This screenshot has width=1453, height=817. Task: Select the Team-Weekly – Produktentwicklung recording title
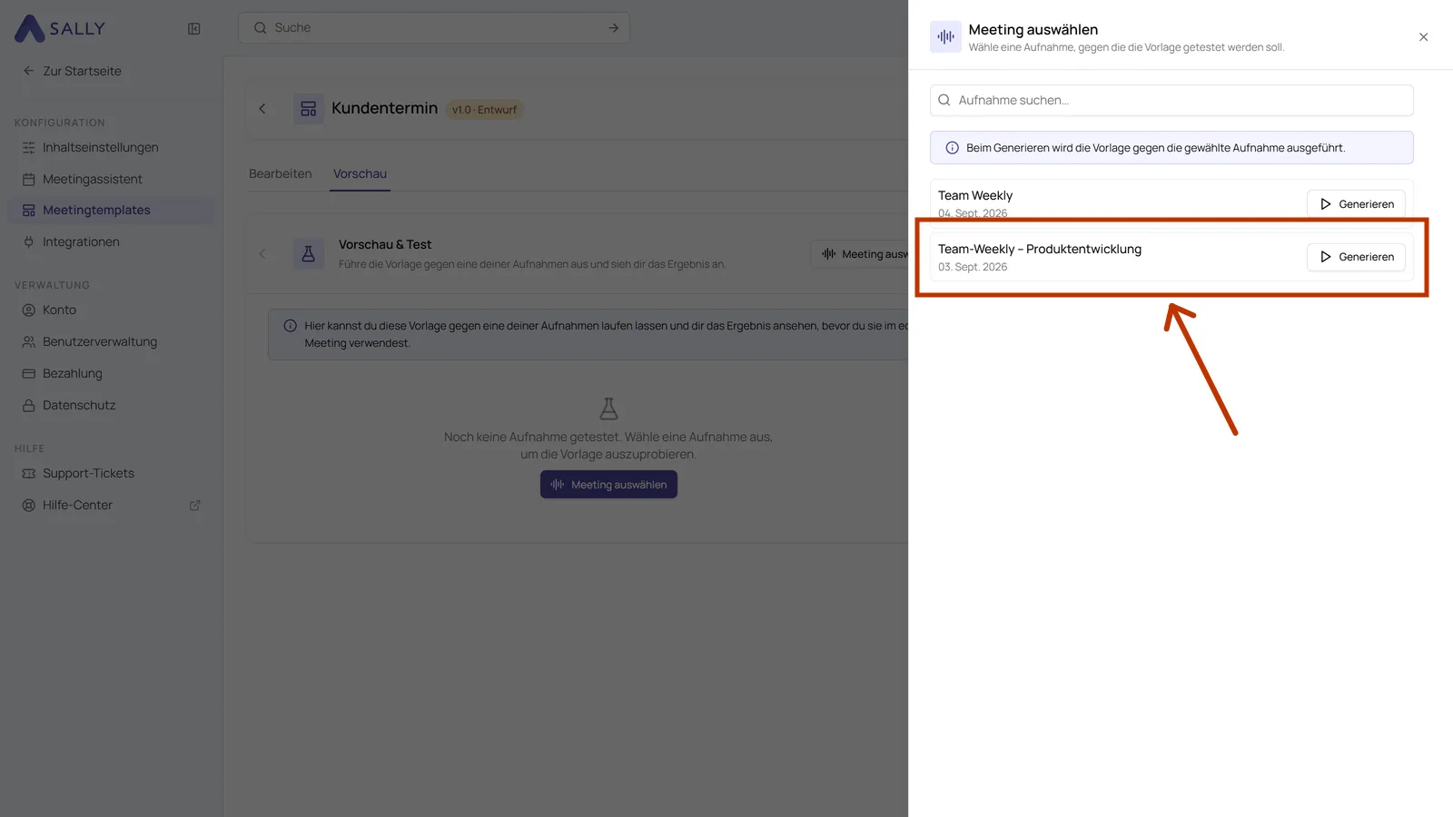(1040, 250)
